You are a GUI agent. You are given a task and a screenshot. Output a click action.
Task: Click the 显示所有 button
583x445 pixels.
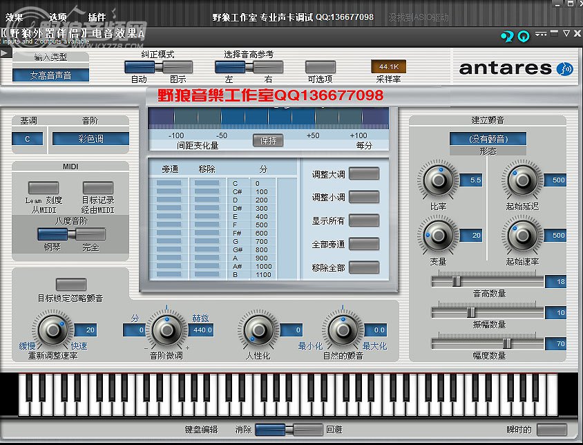coord(364,220)
